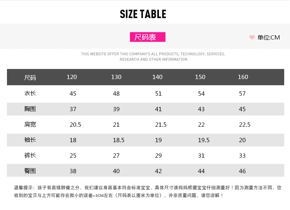The image size is (290, 210).
Task: Click the 臀围 row label
Action: tap(30, 171)
